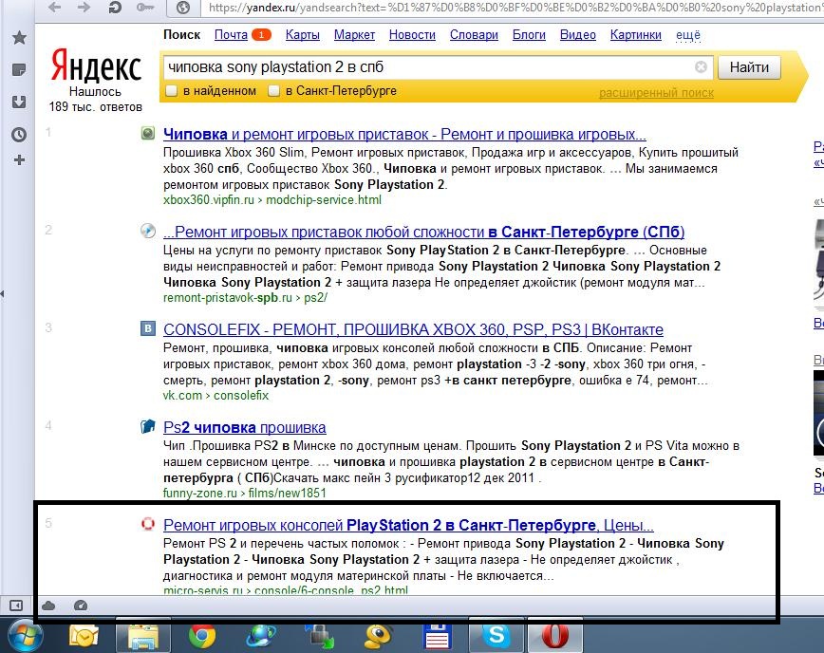Open CONSOLEFIX ВКонтакте result title
Image resolution: width=824 pixels, height=653 pixels.
(413, 329)
